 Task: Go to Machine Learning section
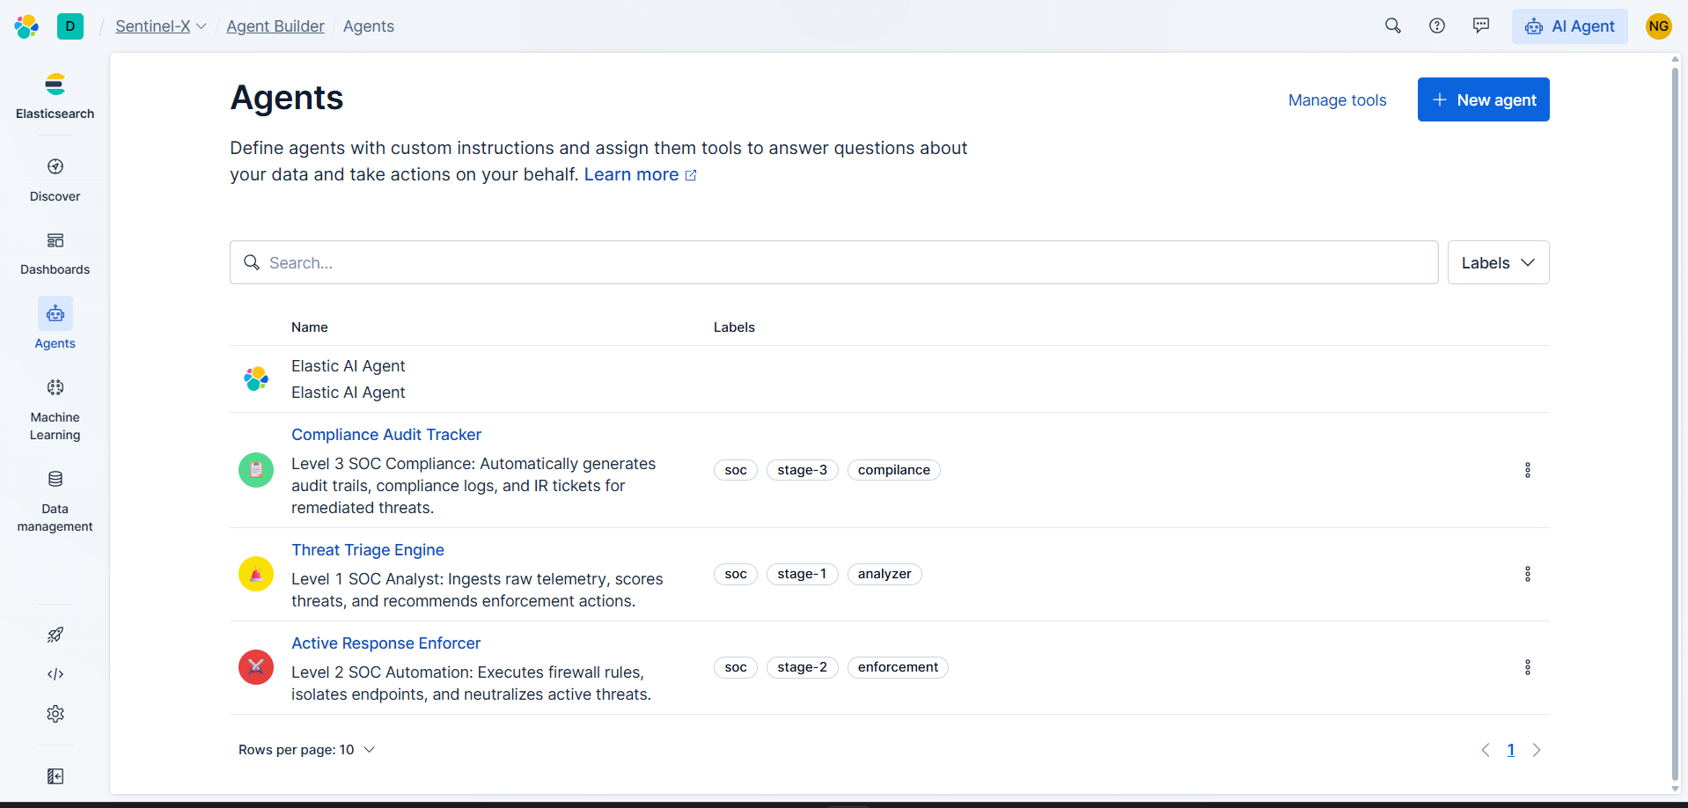click(x=55, y=388)
